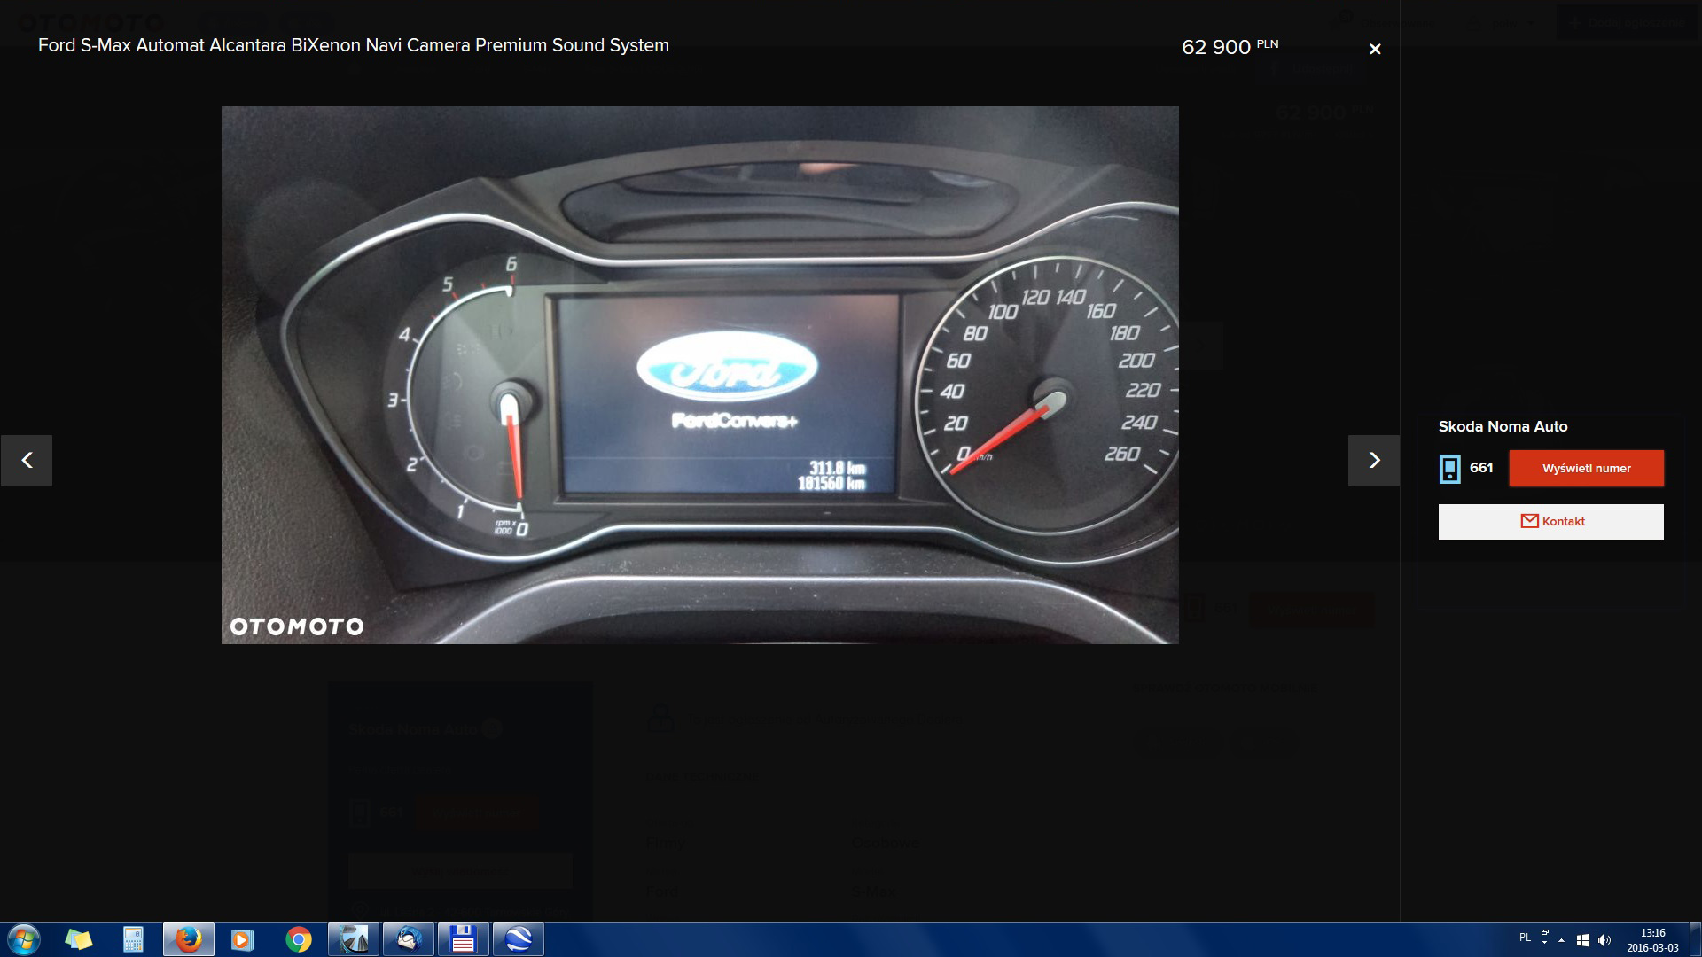Open Google Earth from the taskbar
This screenshot has height=957, width=1702.
pyautogui.click(x=518, y=939)
